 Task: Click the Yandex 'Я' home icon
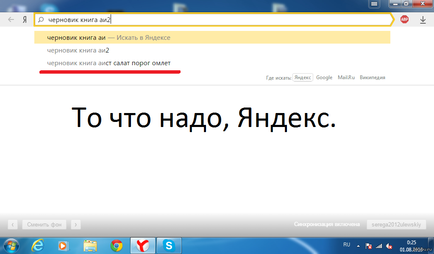pyautogui.click(x=25, y=19)
